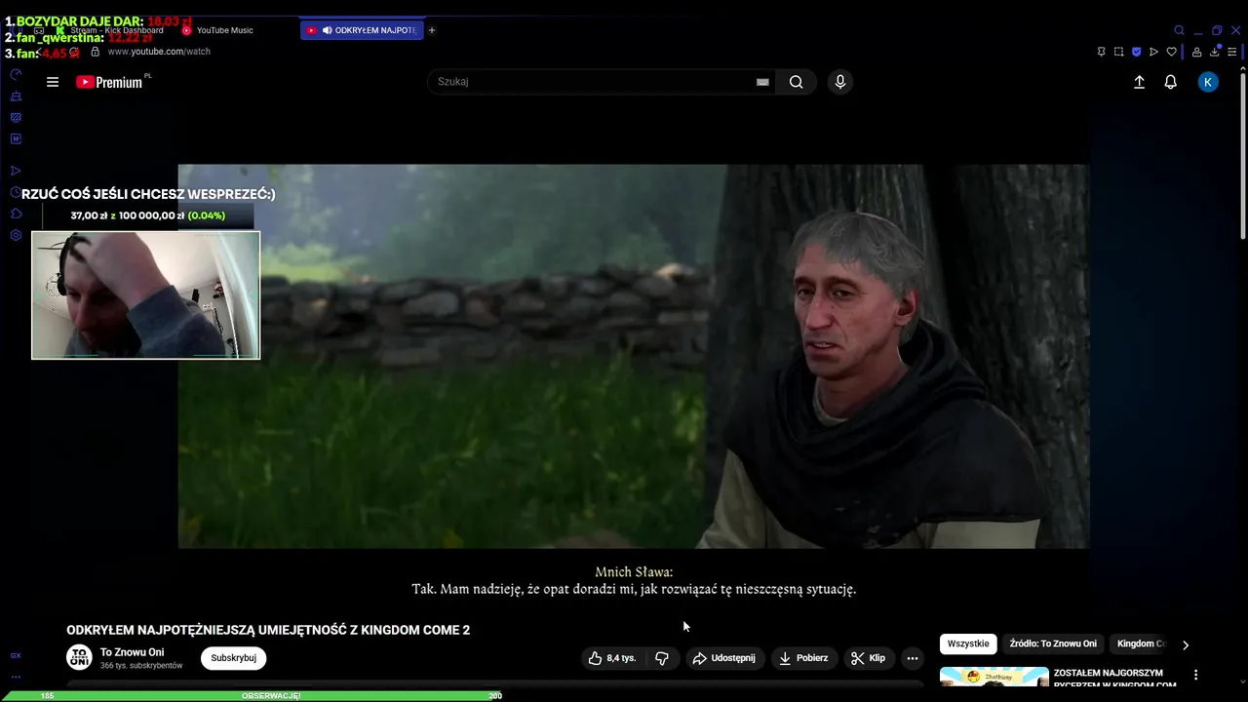
Task: Open the browser downloads icon
Action: (x=1215, y=52)
